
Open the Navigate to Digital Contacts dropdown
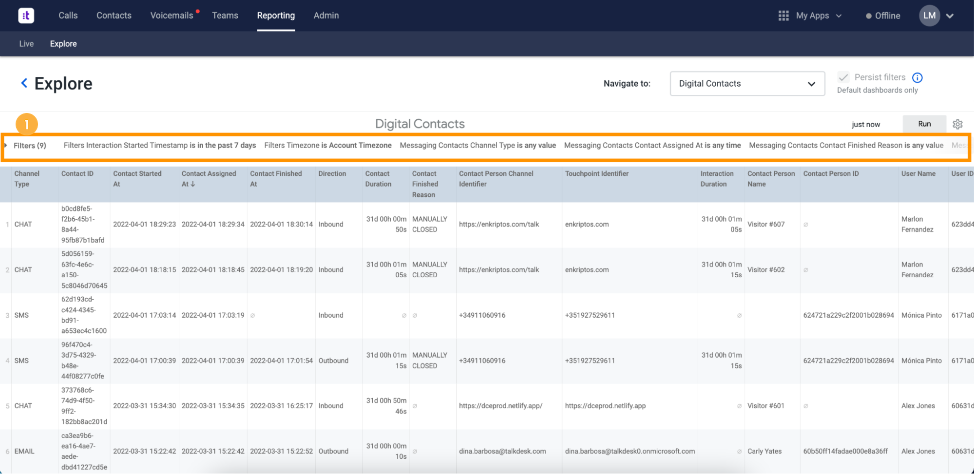pos(747,84)
